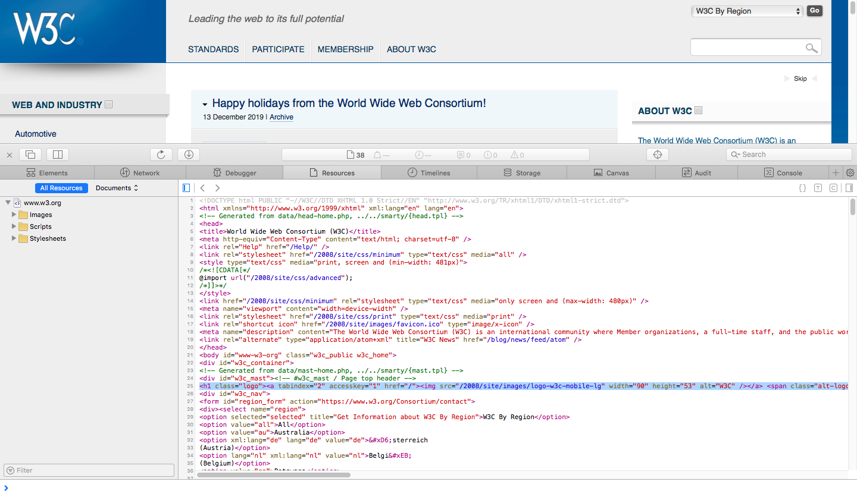Select highlighted source line 25
The image size is (857, 497).
click(x=524, y=386)
